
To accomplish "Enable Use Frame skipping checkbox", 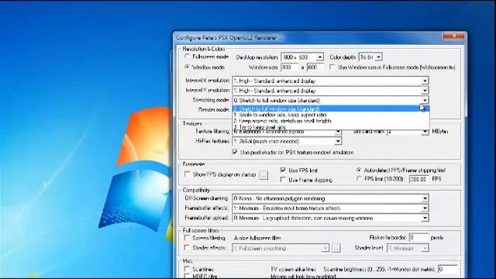I will pos(283,180).
